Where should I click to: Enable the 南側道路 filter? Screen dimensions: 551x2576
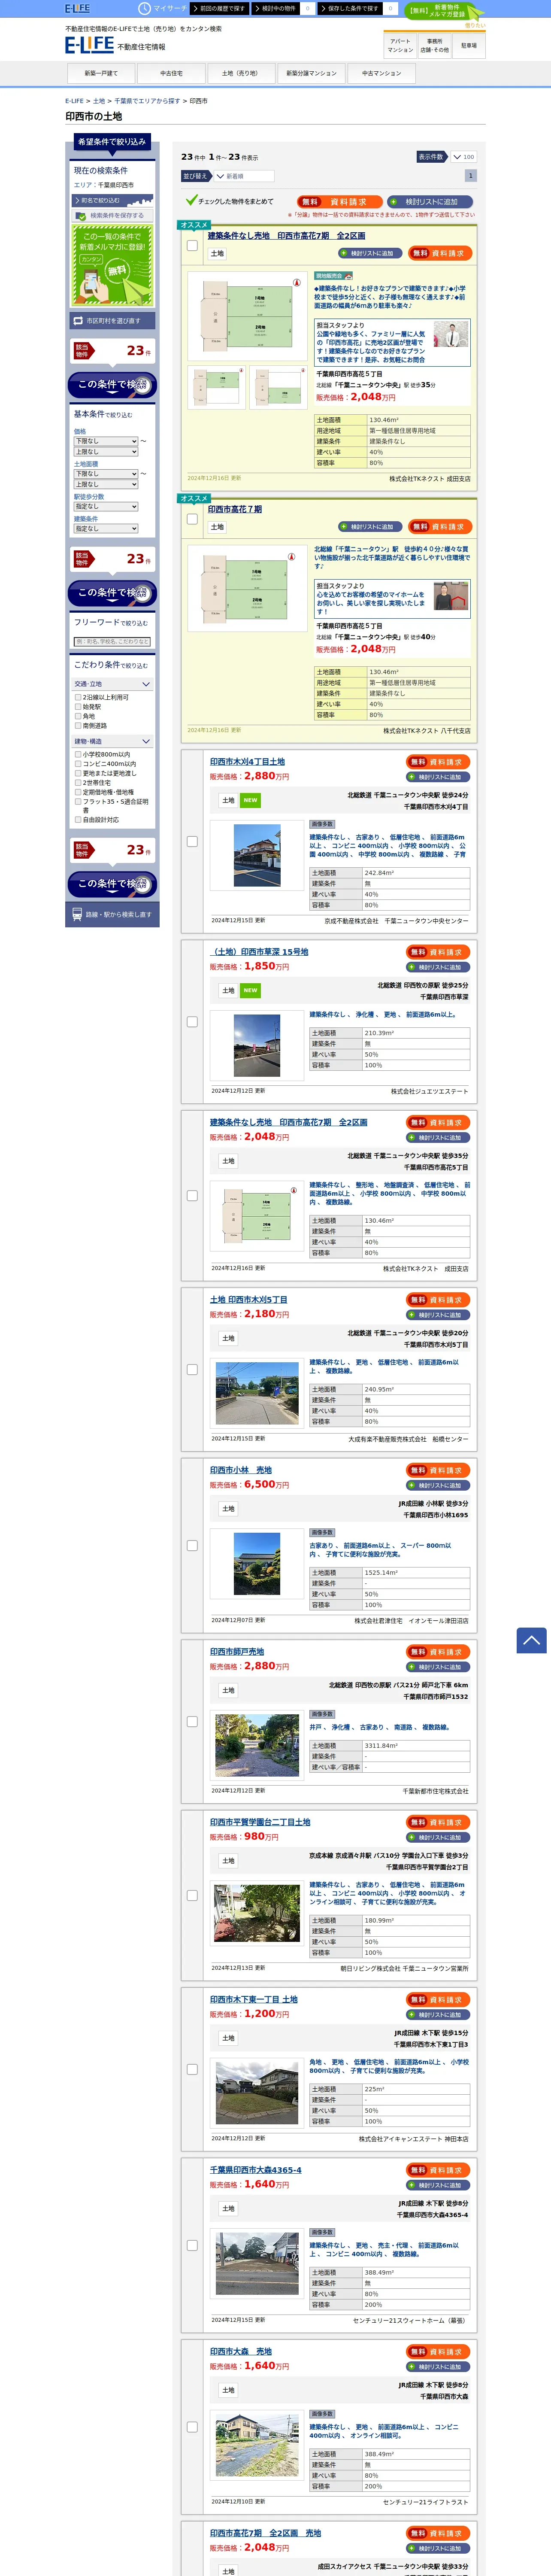pos(78,725)
